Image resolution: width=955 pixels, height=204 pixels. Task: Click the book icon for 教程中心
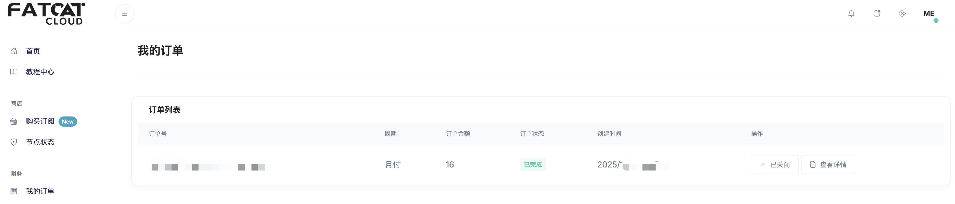pyautogui.click(x=14, y=72)
